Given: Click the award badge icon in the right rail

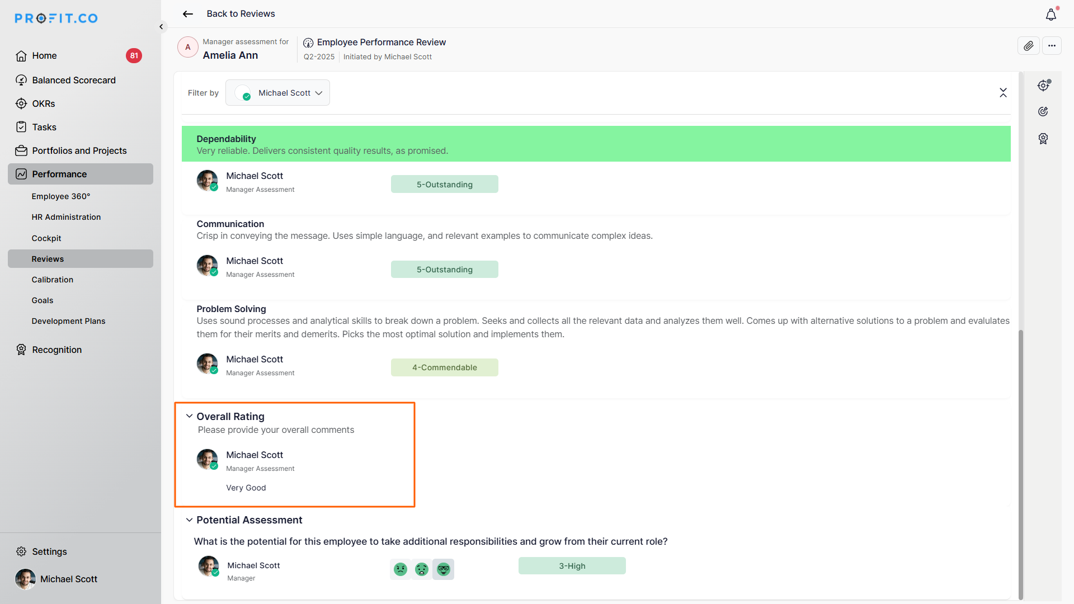Looking at the screenshot, I should point(1043,139).
